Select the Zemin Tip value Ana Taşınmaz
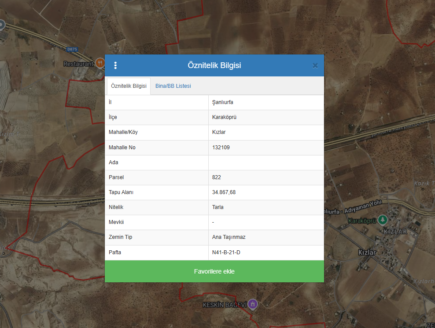Image resolution: width=435 pixels, height=328 pixels. (x=229, y=237)
